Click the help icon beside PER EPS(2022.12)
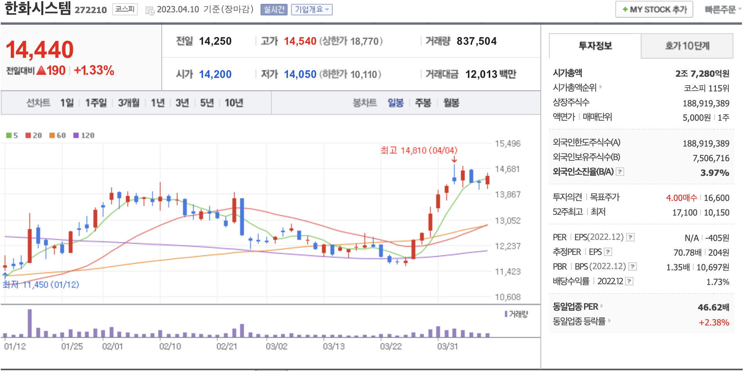The width and height of the screenshot is (745, 371). point(630,237)
